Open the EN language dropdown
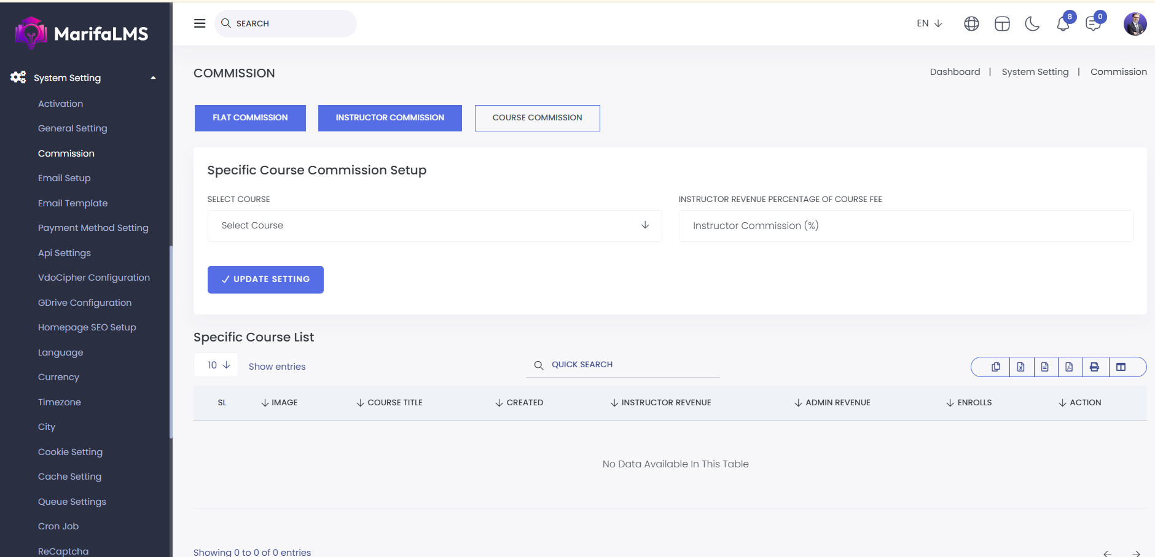Viewport: 1155px width, 557px height. point(929,23)
